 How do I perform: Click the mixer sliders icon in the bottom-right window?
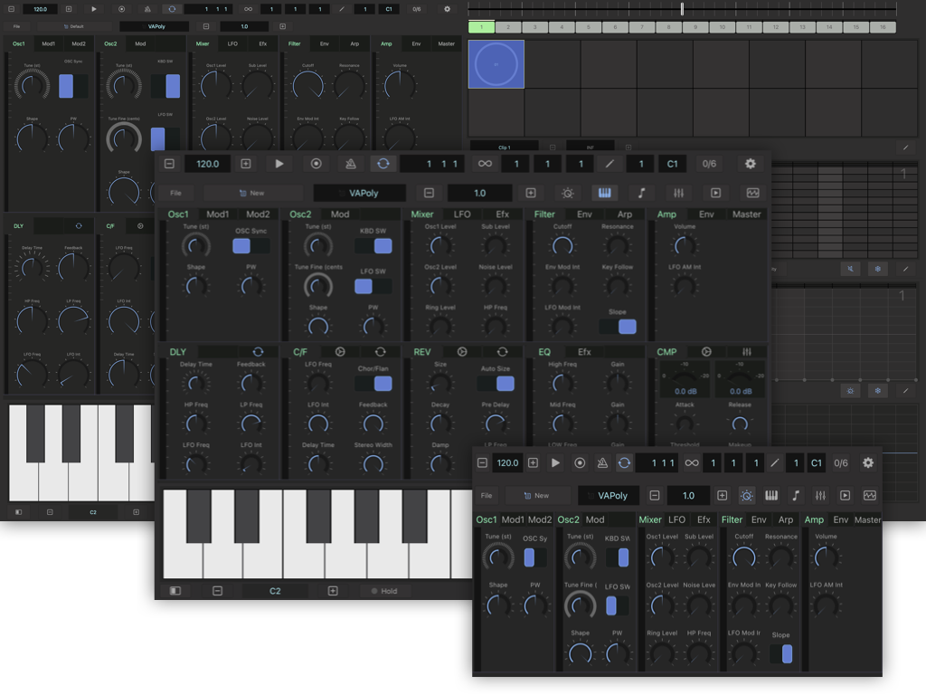tap(820, 496)
